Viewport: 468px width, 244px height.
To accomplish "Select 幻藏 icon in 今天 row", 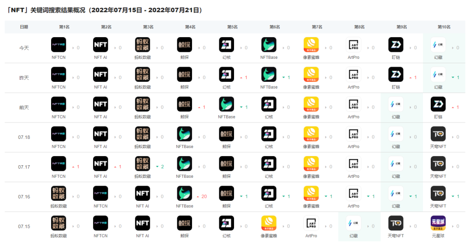I will click(438, 45).
